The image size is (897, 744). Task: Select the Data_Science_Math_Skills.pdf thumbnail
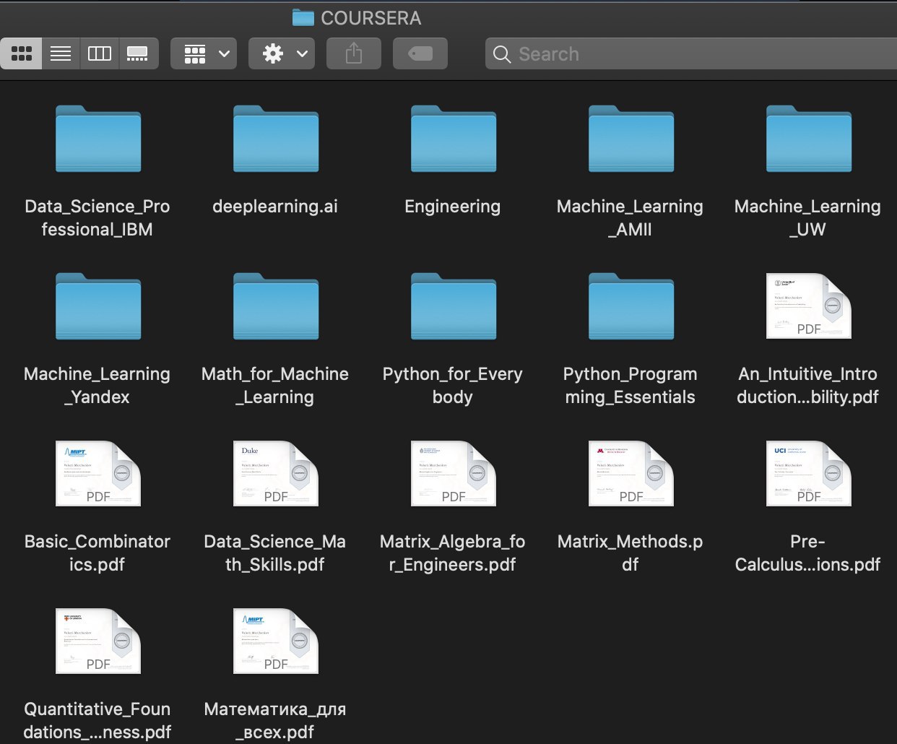[276, 473]
